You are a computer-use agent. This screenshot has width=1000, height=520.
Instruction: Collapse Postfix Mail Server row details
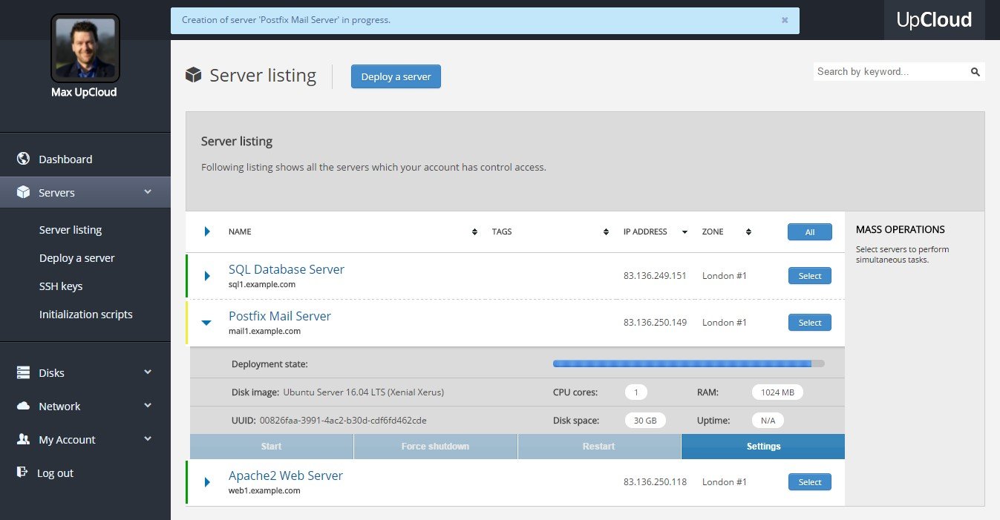[206, 322]
